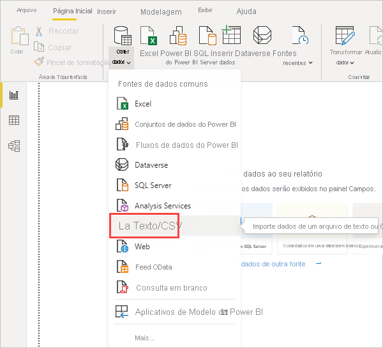Screen dimensions: 383x348
Task: Click the Feed OData icon in list
Action: coord(123,267)
